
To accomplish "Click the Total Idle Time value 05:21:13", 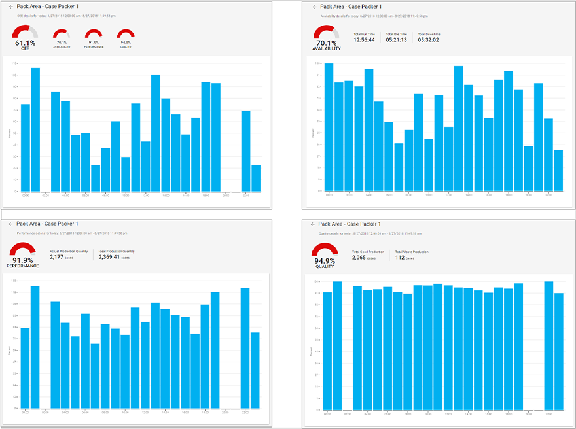I will tap(396, 40).
